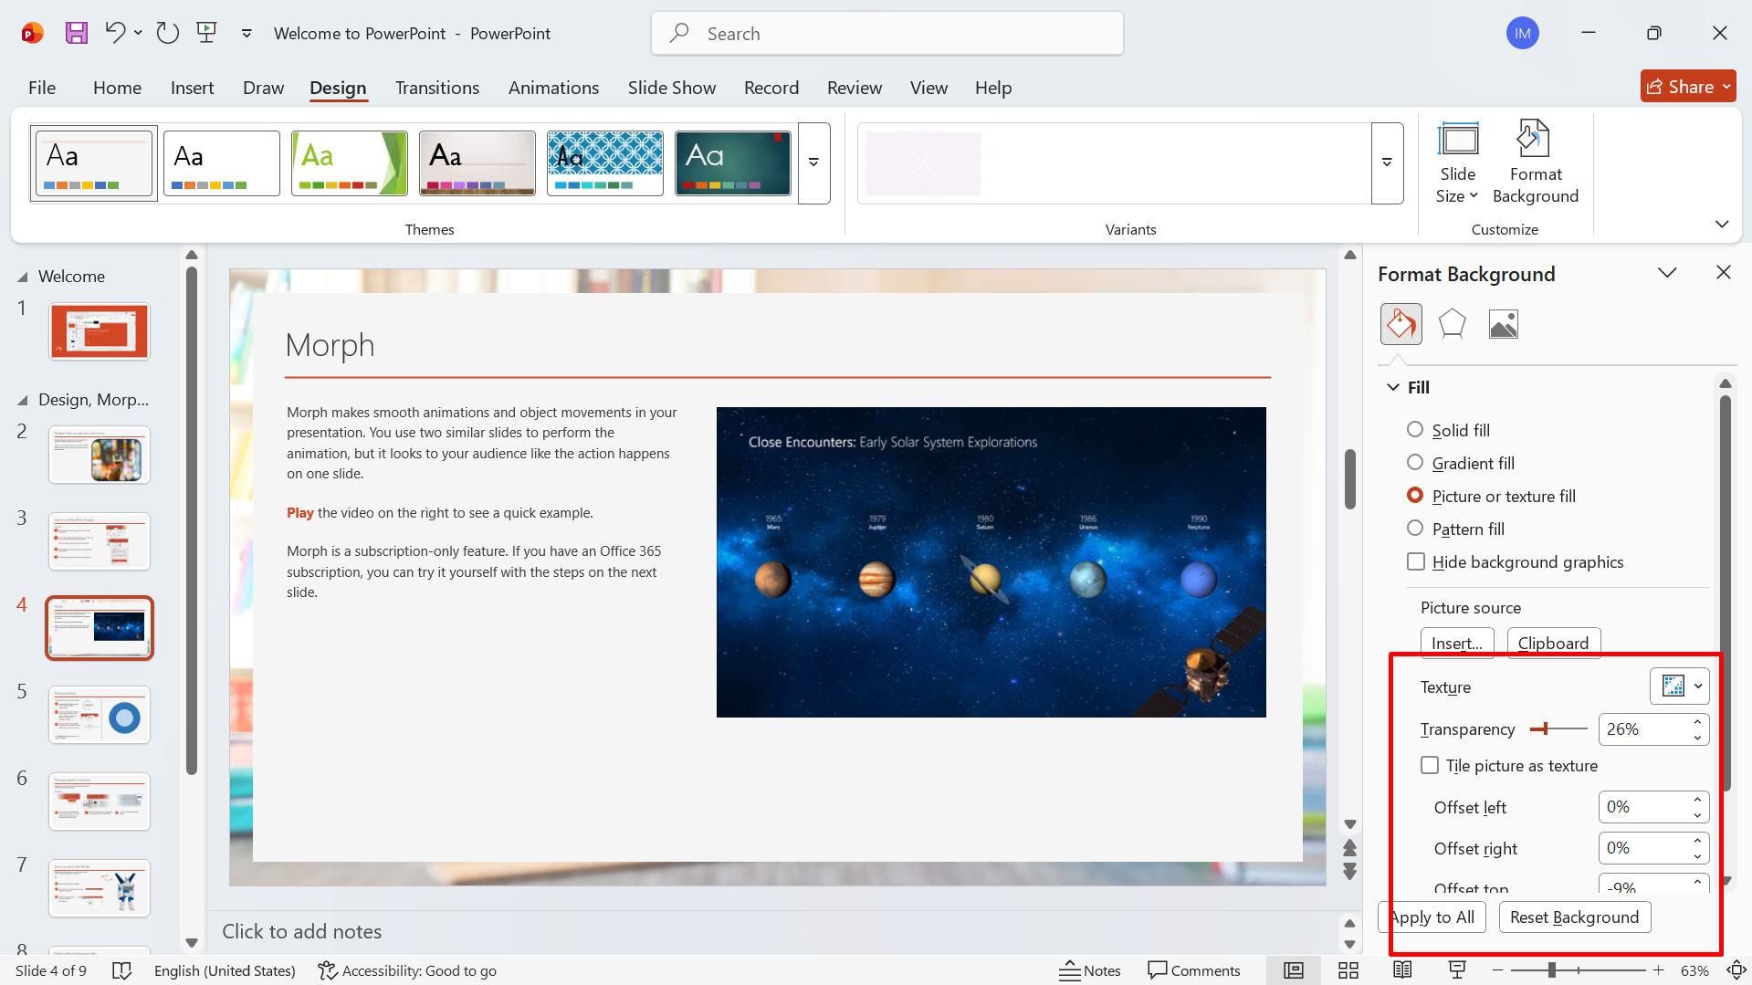Image resolution: width=1752 pixels, height=985 pixels.
Task: Open spell check status icon
Action: tap(121, 970)
